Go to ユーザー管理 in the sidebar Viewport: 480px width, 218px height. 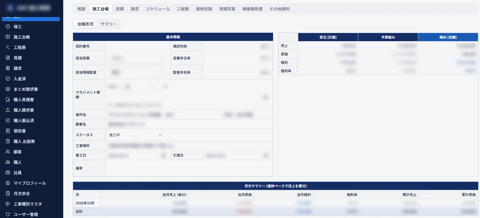[31, 214]
